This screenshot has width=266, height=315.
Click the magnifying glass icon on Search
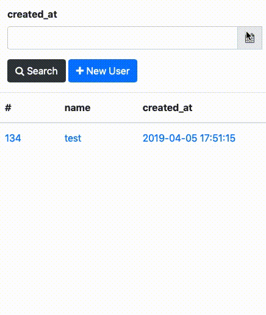[20, 71]
